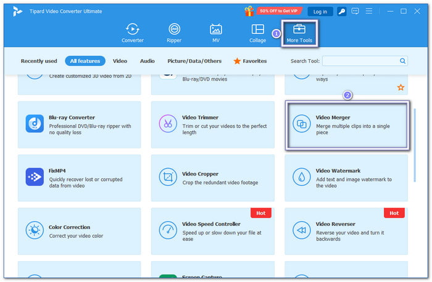
Task: Click 'Crop the redundant video footage' text
Action: tap(220, 182)
